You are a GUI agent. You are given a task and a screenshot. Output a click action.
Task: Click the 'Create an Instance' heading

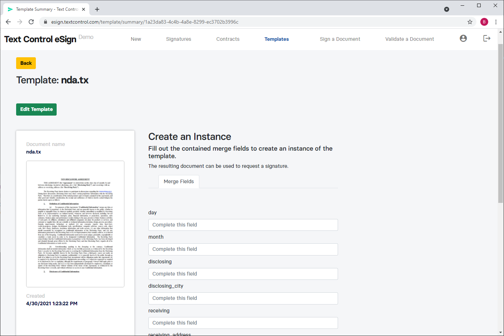(190, 137)
